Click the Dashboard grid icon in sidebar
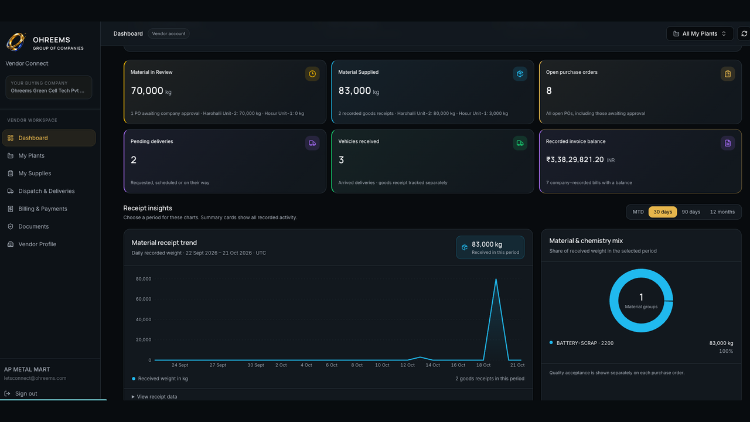750x422 pixels. (x=11, y=138)
